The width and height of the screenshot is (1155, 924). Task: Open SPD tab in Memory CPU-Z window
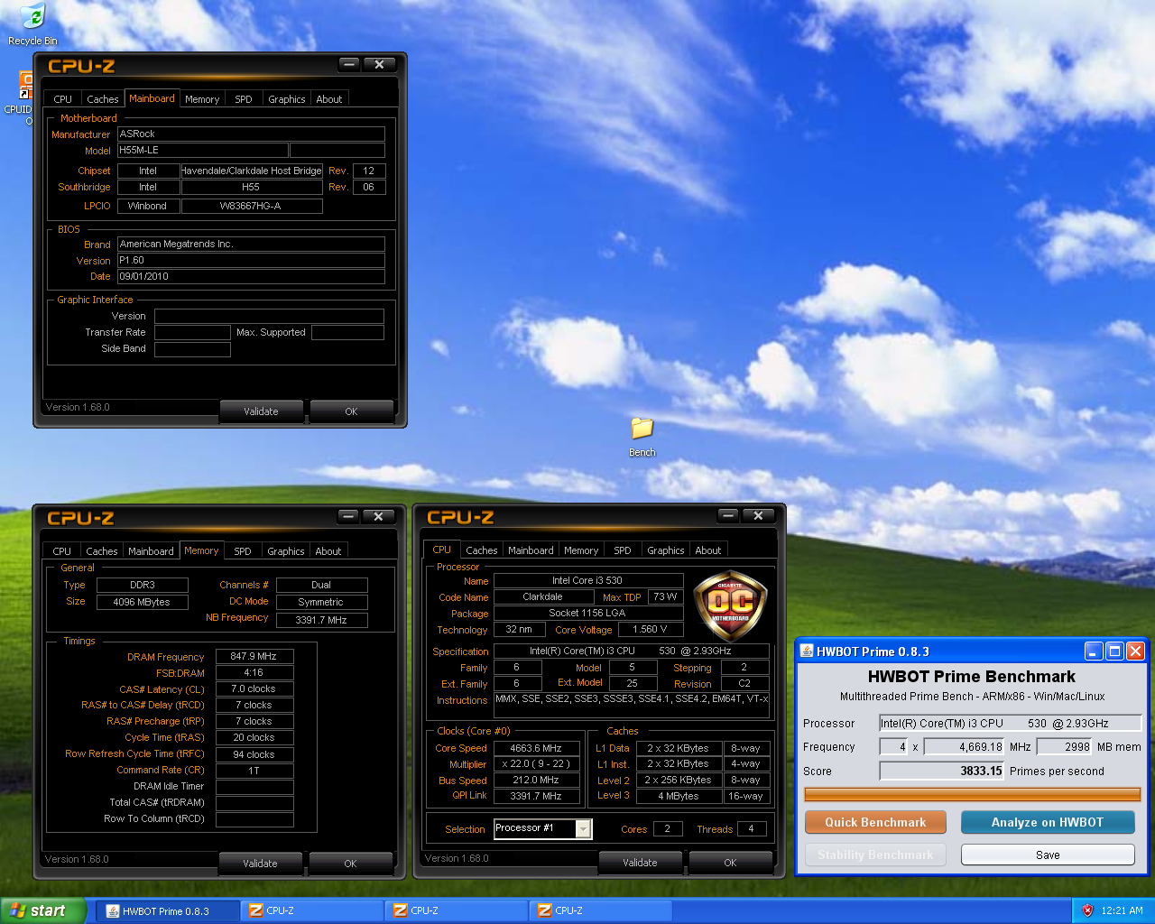[x=243, y=551]
